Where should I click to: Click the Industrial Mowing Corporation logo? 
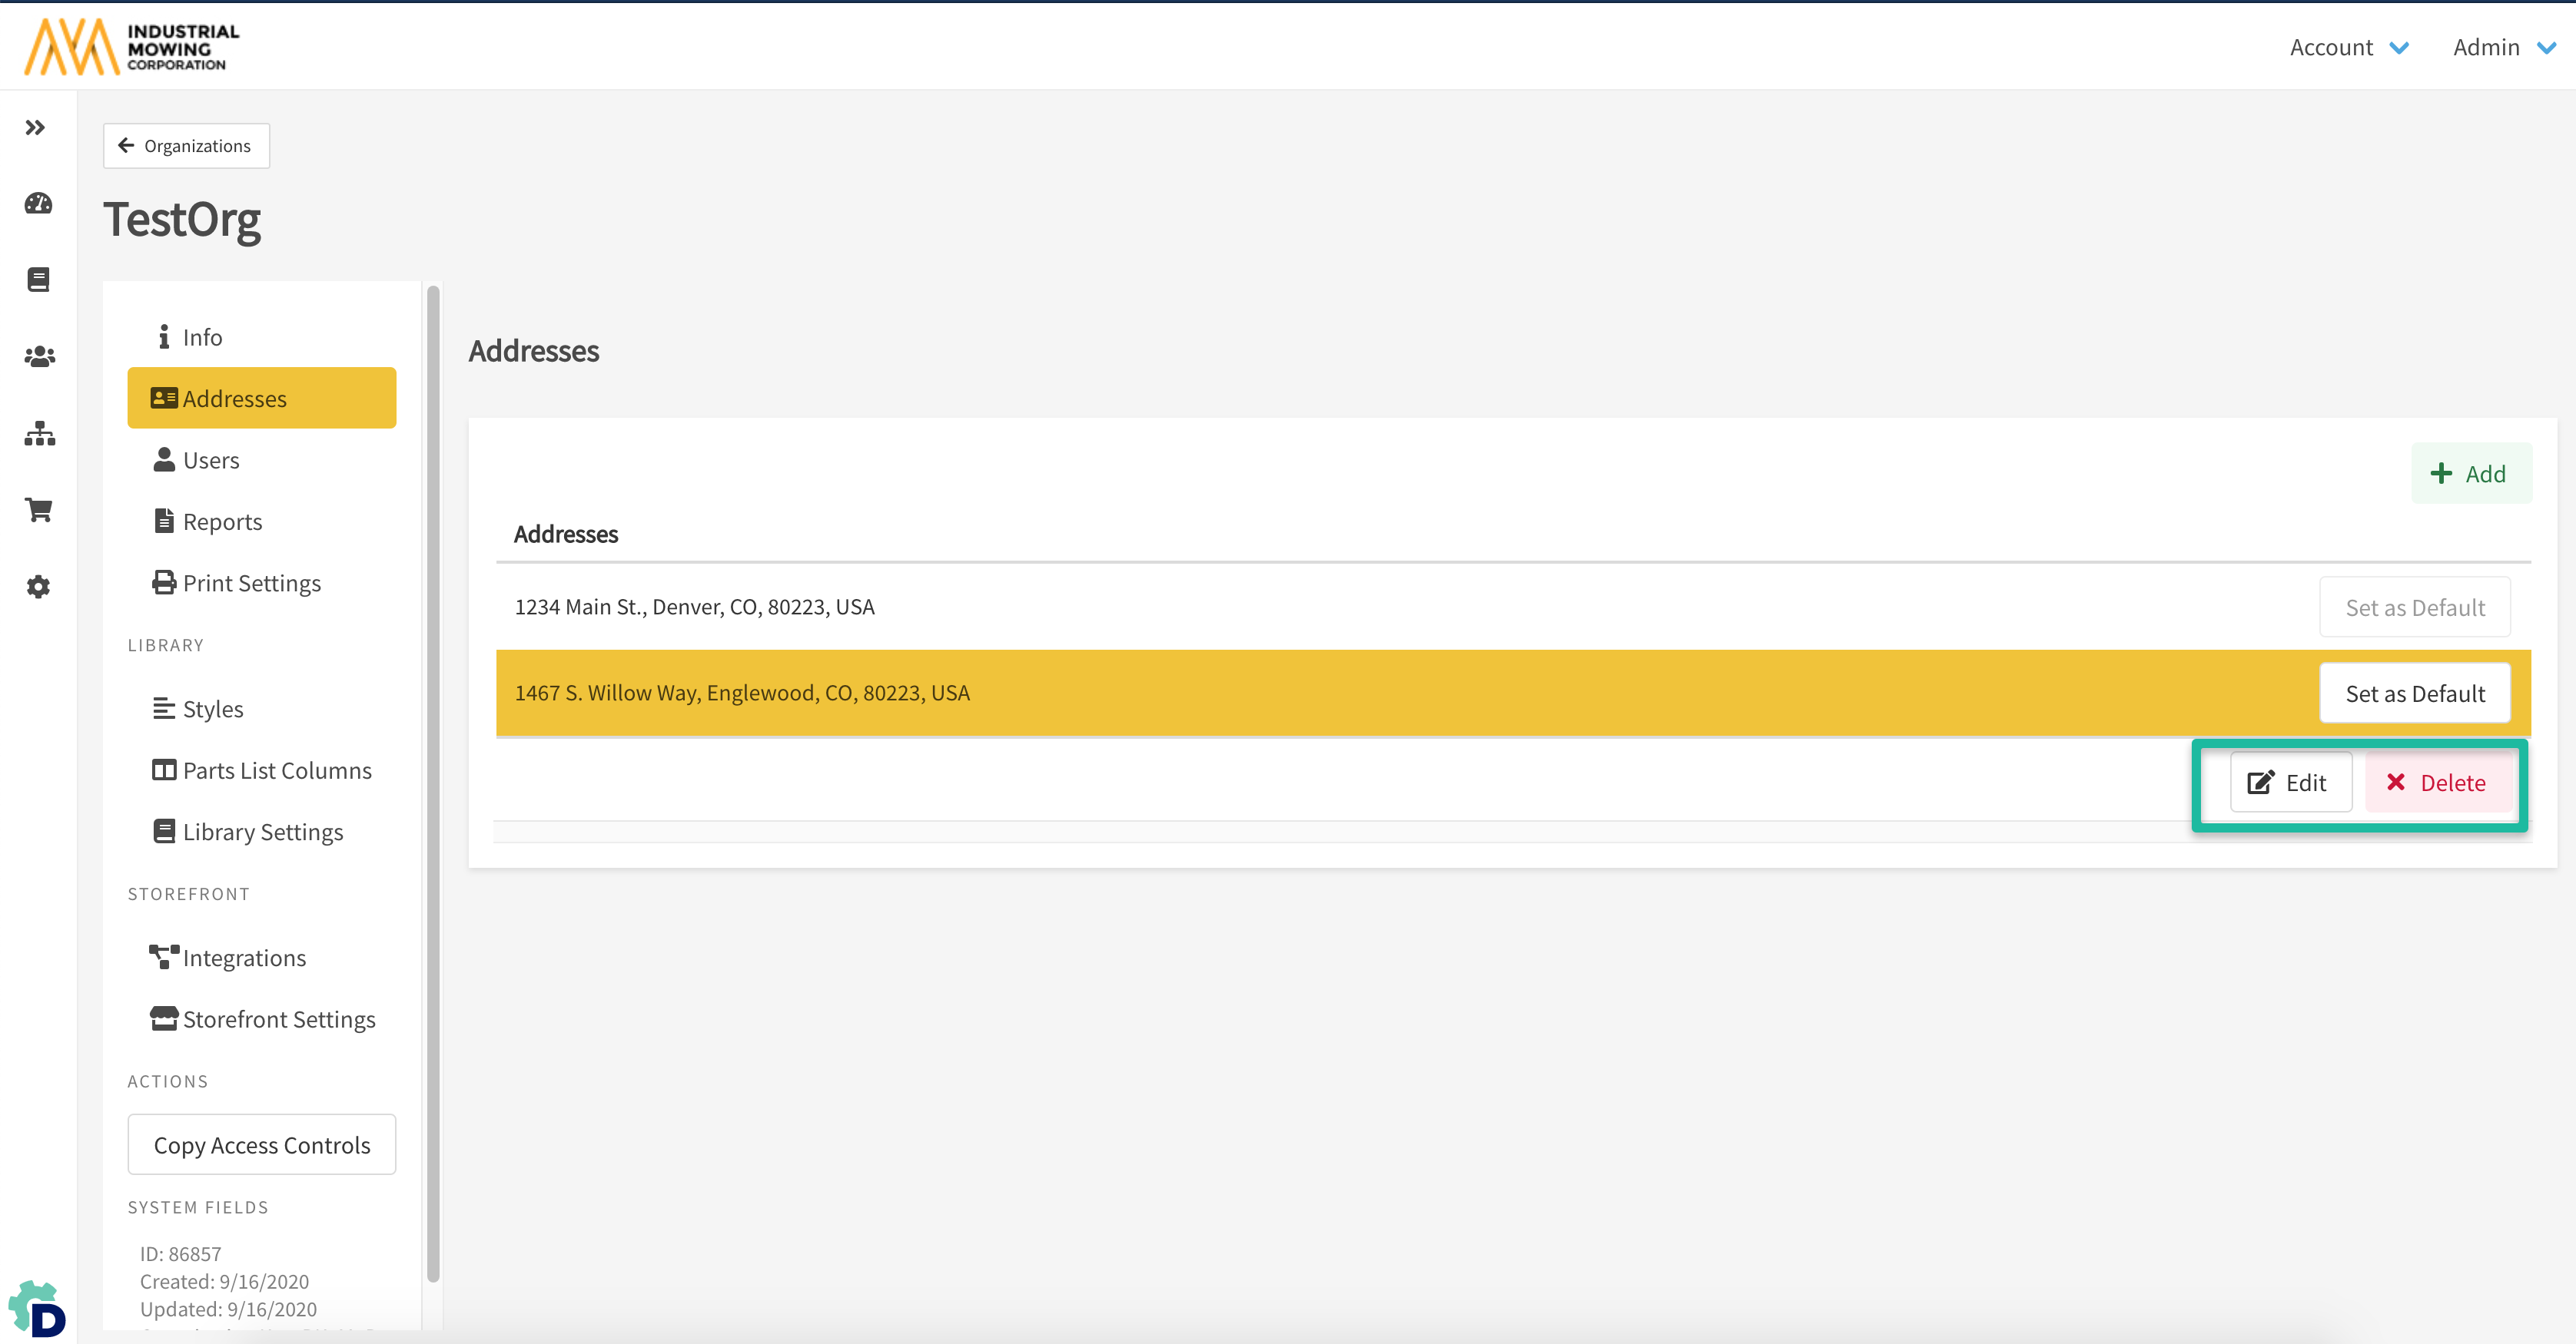pos(132,47)
